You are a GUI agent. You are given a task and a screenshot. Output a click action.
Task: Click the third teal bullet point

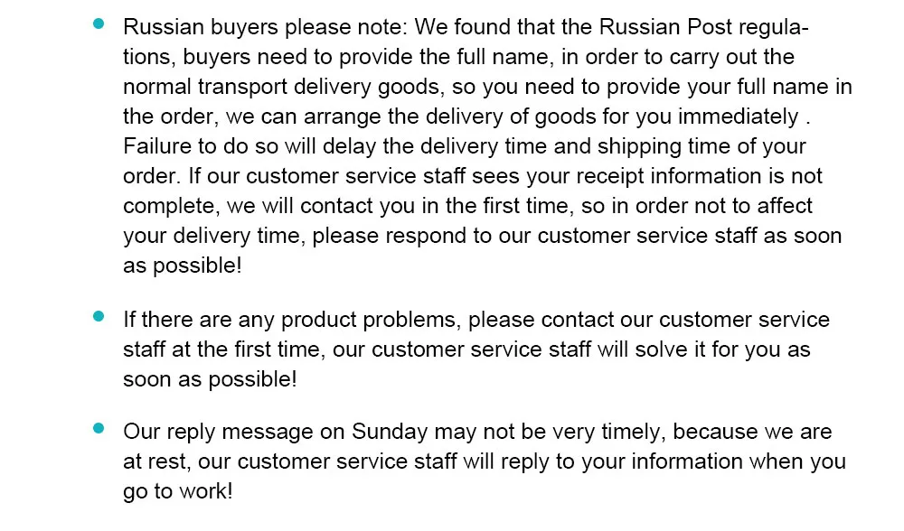click(99, 428)
